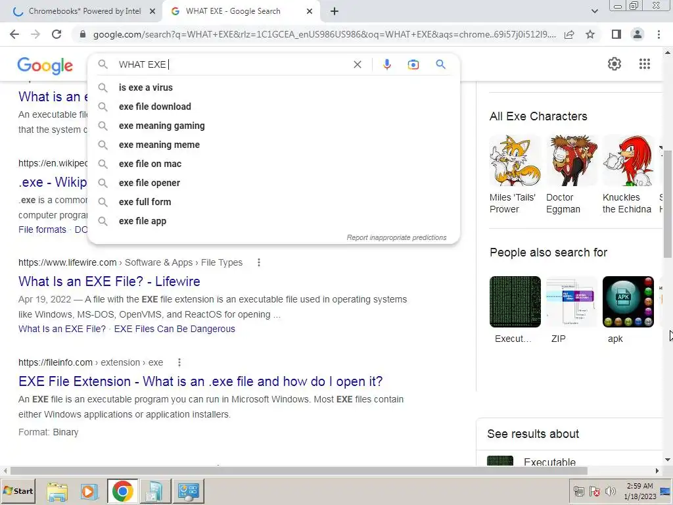Select the Knuckles the Echidna character image
This screenshot has height=505, width=673.
coord(628,160)
